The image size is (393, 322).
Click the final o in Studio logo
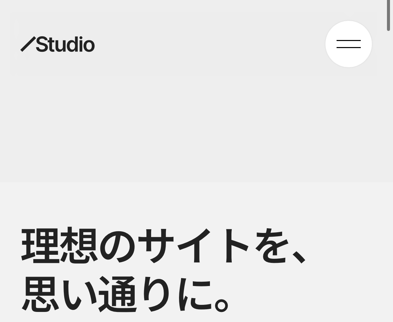tap(89, 45)
